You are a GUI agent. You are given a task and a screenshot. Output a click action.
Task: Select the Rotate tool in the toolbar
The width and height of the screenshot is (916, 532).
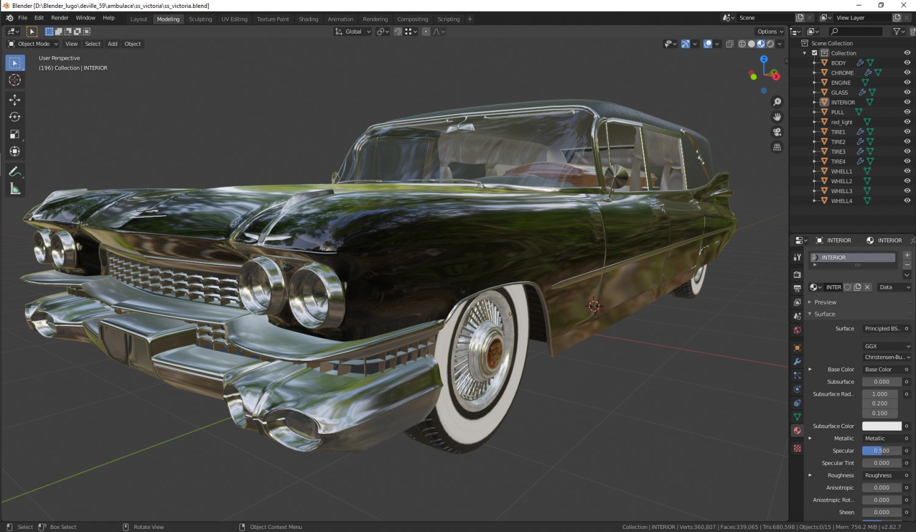pyautogui.click(x=15, y=116)
